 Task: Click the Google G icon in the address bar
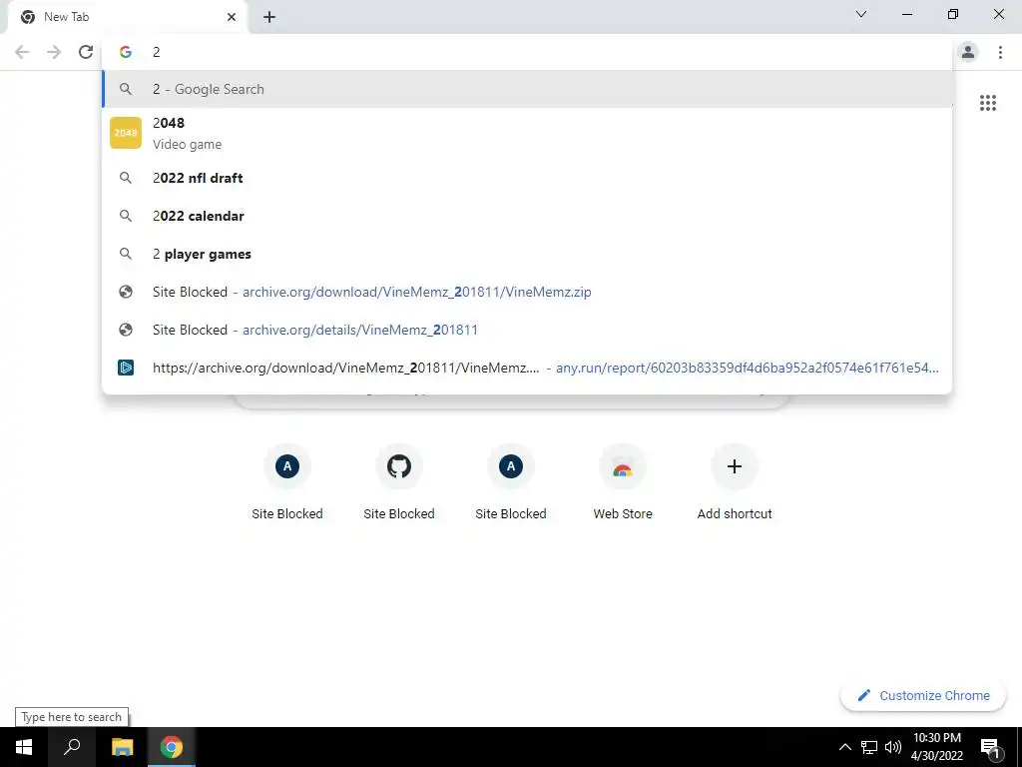[x=126, y=52]
